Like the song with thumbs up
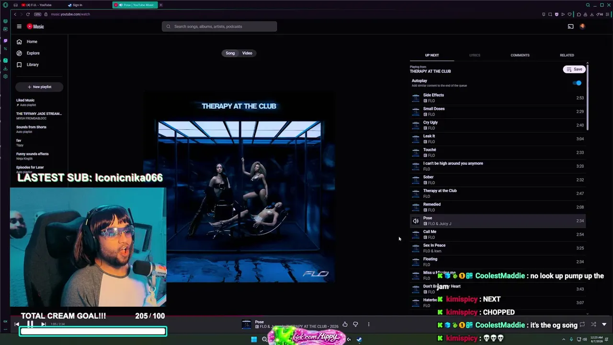 point(345,324)
